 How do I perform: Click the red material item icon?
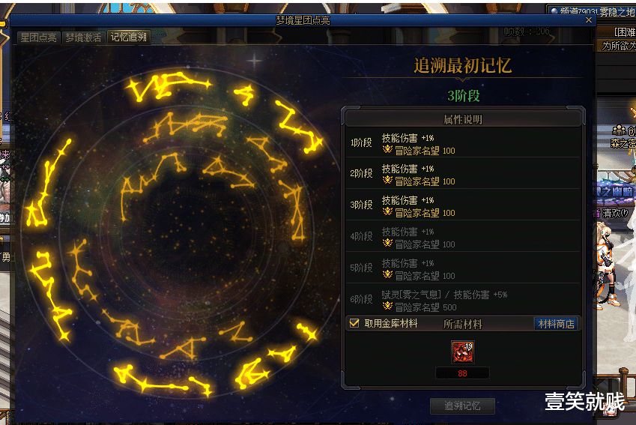pyautogui.click(x=462, y=352)
